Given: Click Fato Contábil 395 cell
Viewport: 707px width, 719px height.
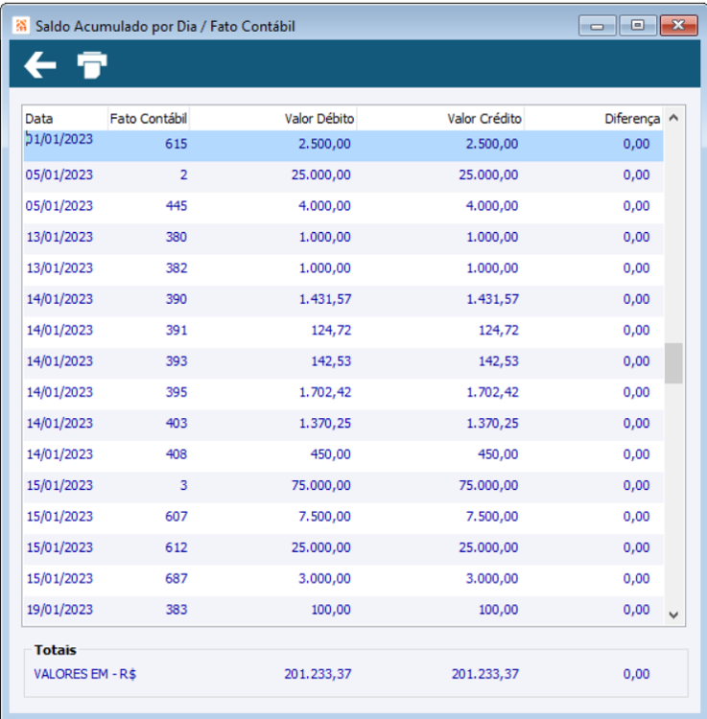Looking at the screenshot, I should (x=177, y=392).
